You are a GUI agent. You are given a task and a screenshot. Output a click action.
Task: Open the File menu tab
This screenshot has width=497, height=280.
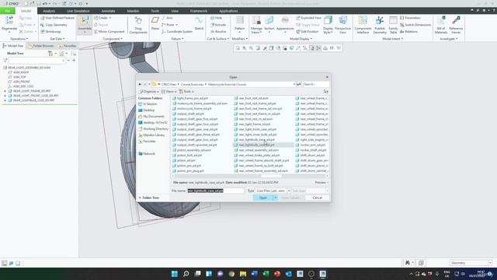coord(7,11)
